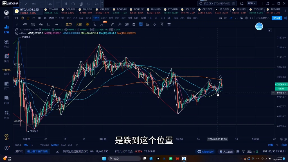This screenshot has height=162, width=288.
Task: Click 链上链下资产分析 link
Action: (37, 152)
